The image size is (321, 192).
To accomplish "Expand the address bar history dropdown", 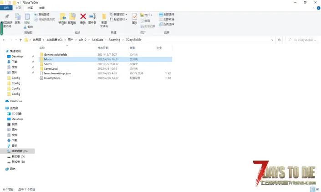I will pos(272,40).
